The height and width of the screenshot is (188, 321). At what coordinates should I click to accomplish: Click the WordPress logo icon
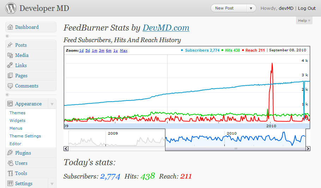[11, 8]
